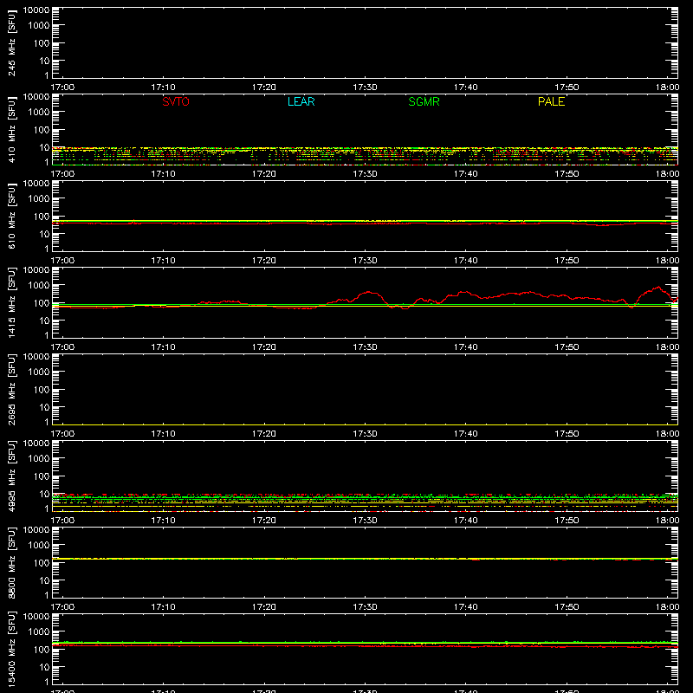Click 17:40 tick label under 410 MHz panel

pos(466,174)
